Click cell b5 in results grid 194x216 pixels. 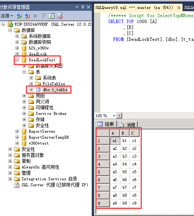coord(124,172)
